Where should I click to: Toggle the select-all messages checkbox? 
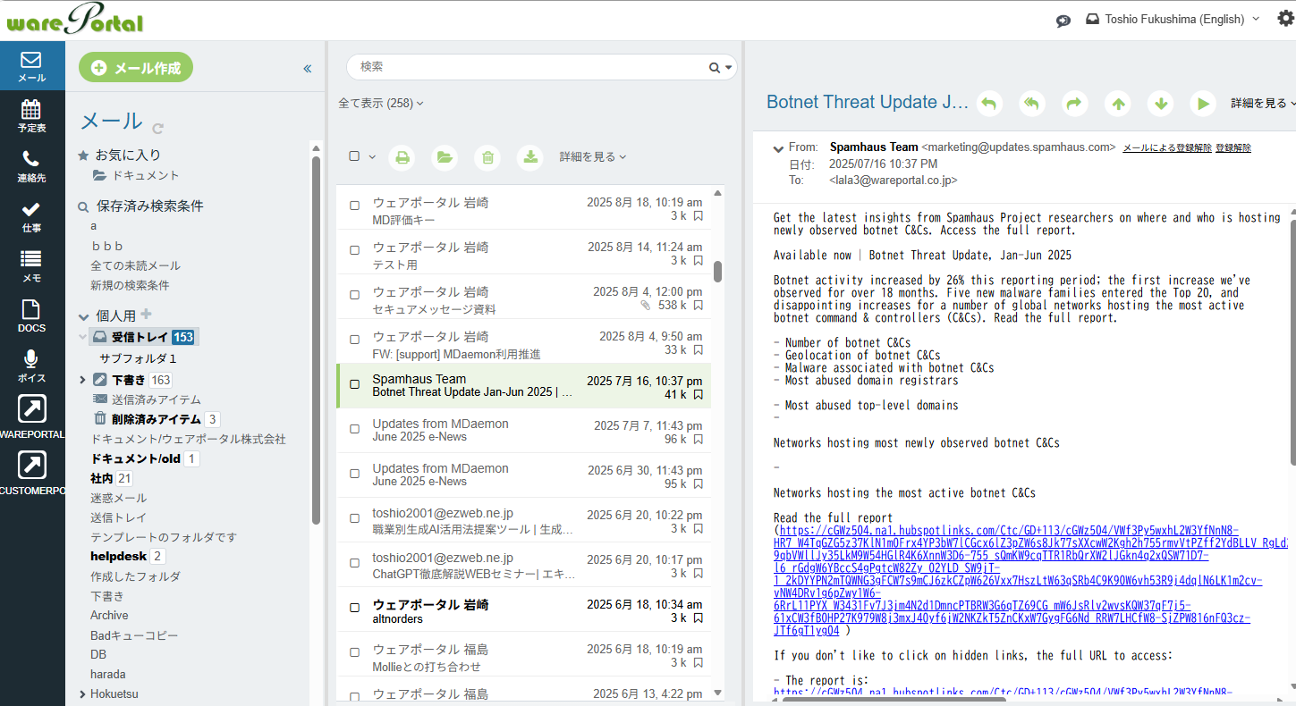[x=354, y=156]
